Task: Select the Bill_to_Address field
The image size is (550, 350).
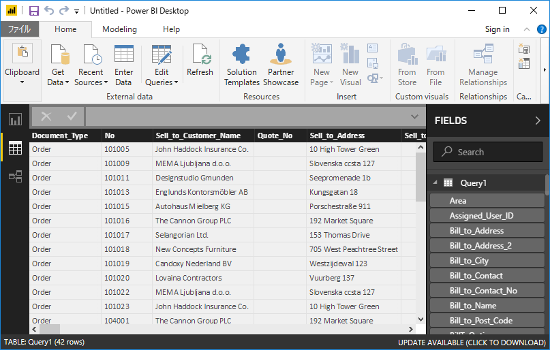Action: 487,231
